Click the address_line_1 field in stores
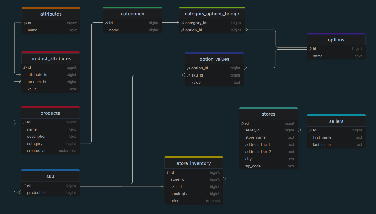This screenshot has height=214, width=376. pyautogui.click(x=269, y=145)
